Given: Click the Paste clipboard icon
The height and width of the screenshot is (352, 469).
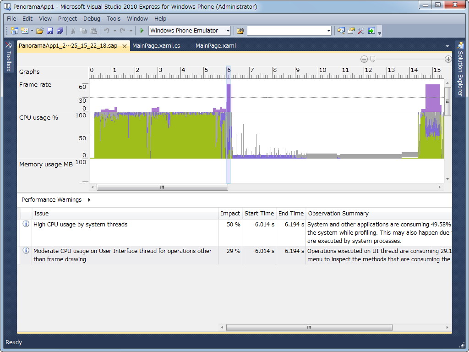Looking at the screenshot, I should (93, 31).
